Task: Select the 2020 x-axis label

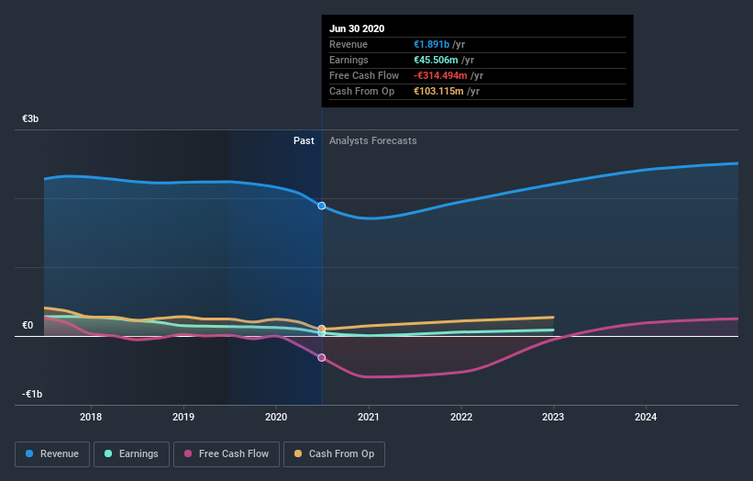Action: 276,417
